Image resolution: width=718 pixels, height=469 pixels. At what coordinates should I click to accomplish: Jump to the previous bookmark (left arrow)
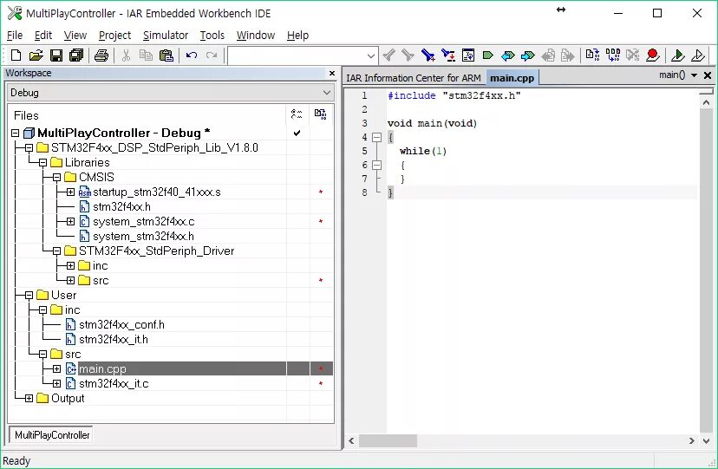pos(508,55)
